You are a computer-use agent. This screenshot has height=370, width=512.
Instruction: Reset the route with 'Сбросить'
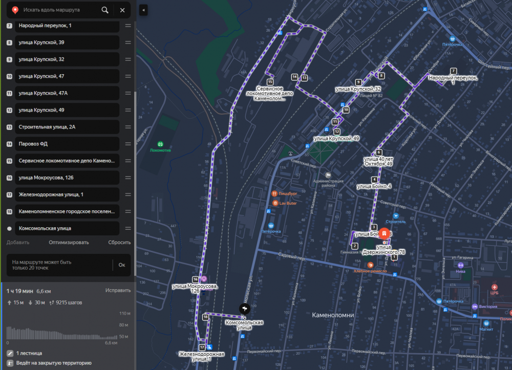119,243
